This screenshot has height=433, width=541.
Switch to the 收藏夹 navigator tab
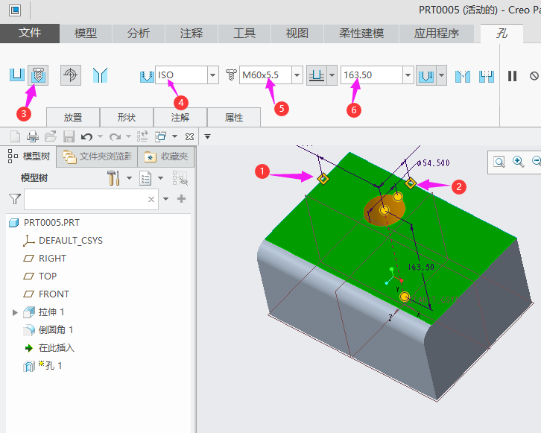coord(166,157)
